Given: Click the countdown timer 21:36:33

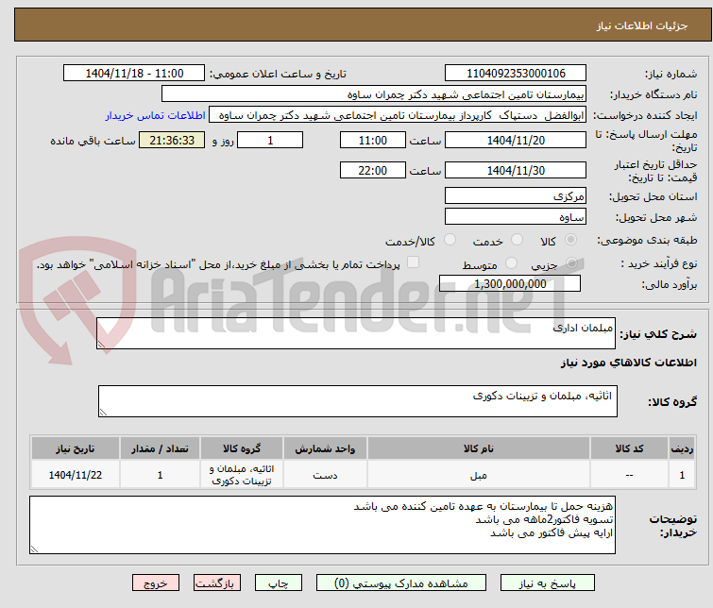Looking at the screenshot, I should [x=172, y=140].
